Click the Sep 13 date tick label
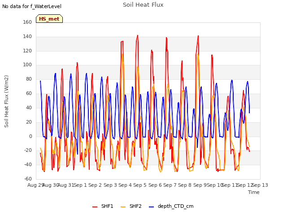The width and height of the screenshot is (287, 215). pos(260,185)
